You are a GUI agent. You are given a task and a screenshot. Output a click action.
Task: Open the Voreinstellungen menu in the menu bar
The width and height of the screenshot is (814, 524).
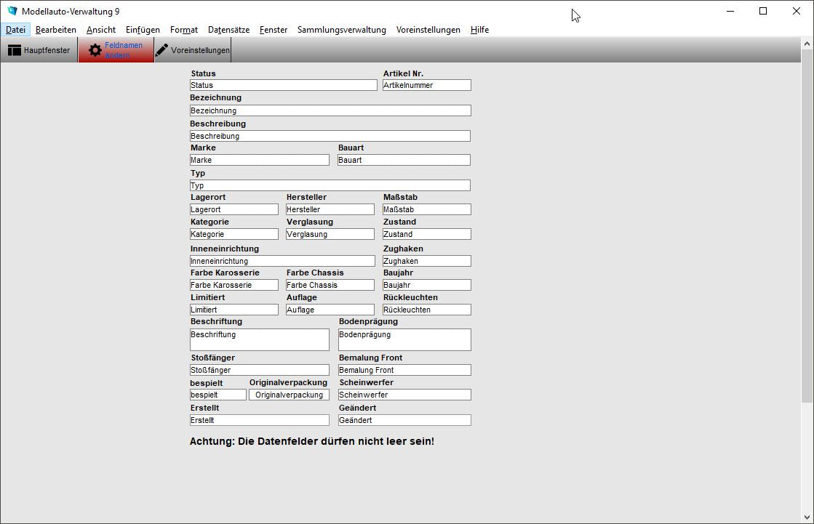427,30
